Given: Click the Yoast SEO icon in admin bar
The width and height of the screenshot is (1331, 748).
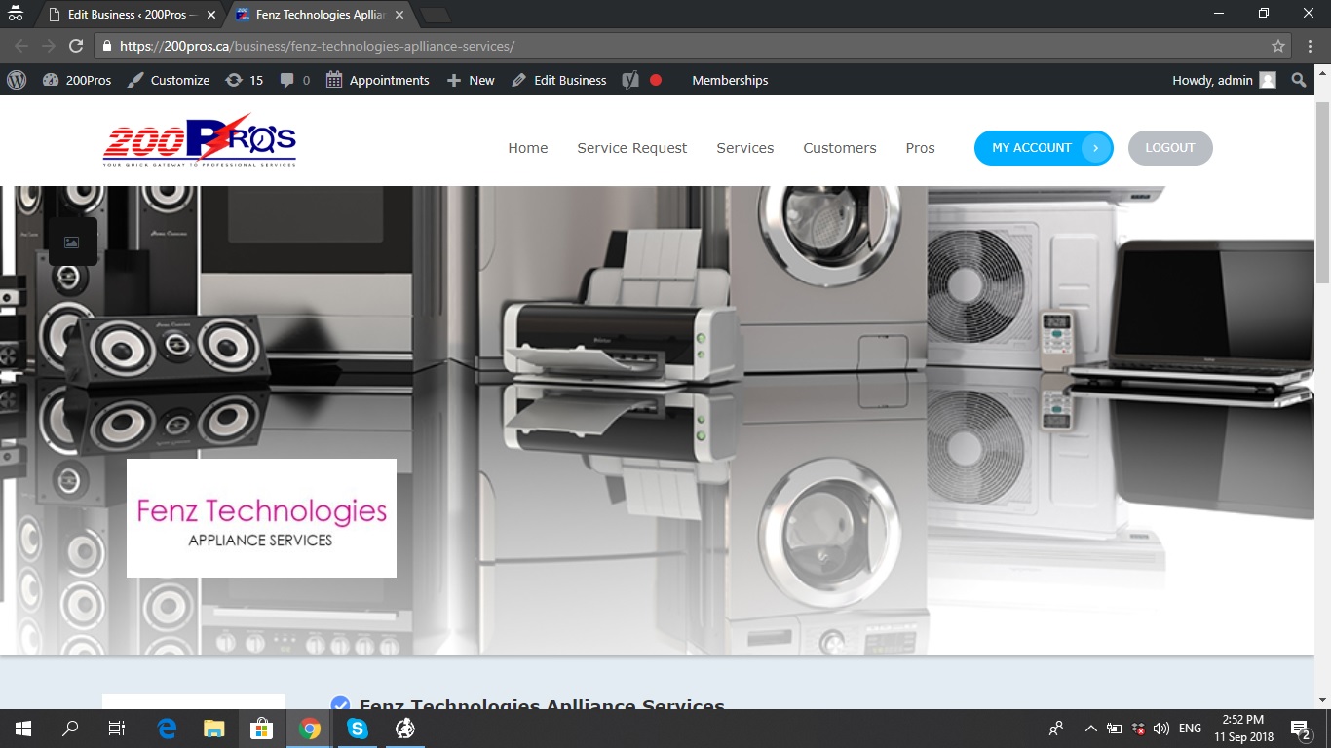Looking at the screenshot, I should coord(629,80).
